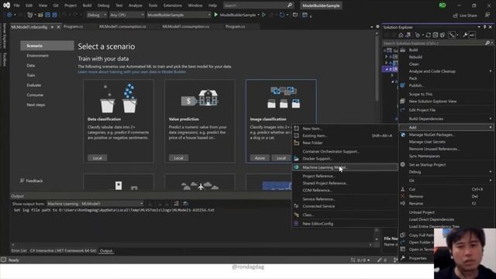
Task: Open the Extensions menu
Action: click(x=172, y=5)
